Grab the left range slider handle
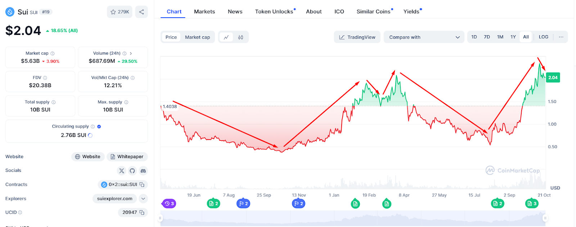 pyautogui.click(x=160, y=218)
